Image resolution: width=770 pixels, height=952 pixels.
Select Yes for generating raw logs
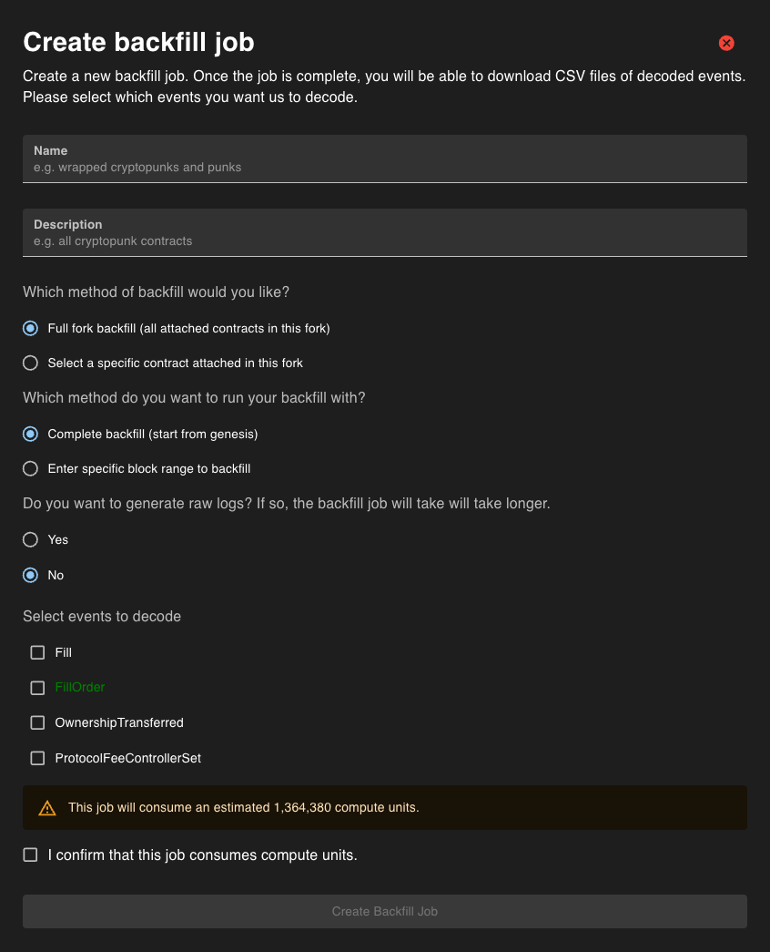(x=31, y=539)
